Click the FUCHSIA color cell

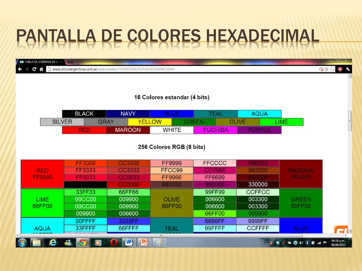(x=216, y=130)
